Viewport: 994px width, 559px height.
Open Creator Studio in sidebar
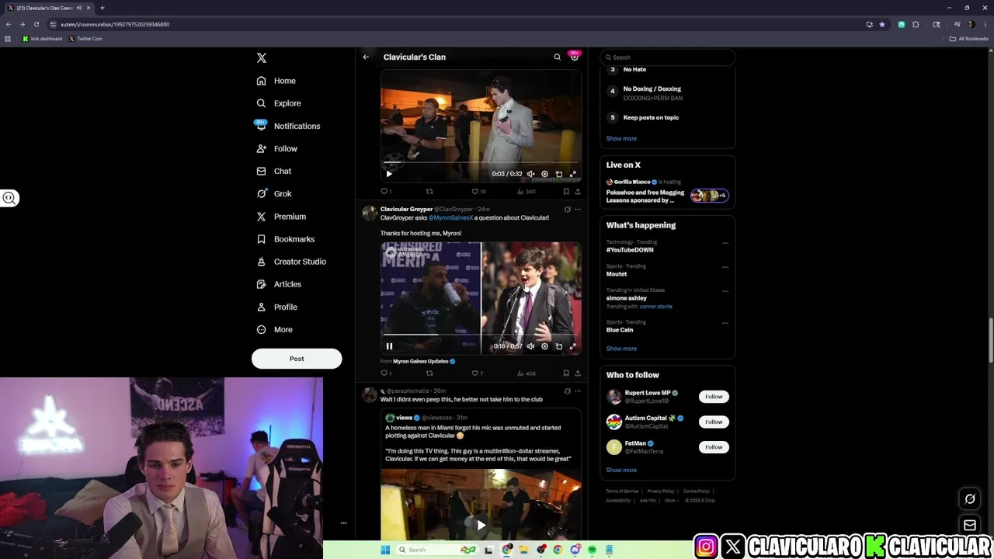(x=291, y=262)
